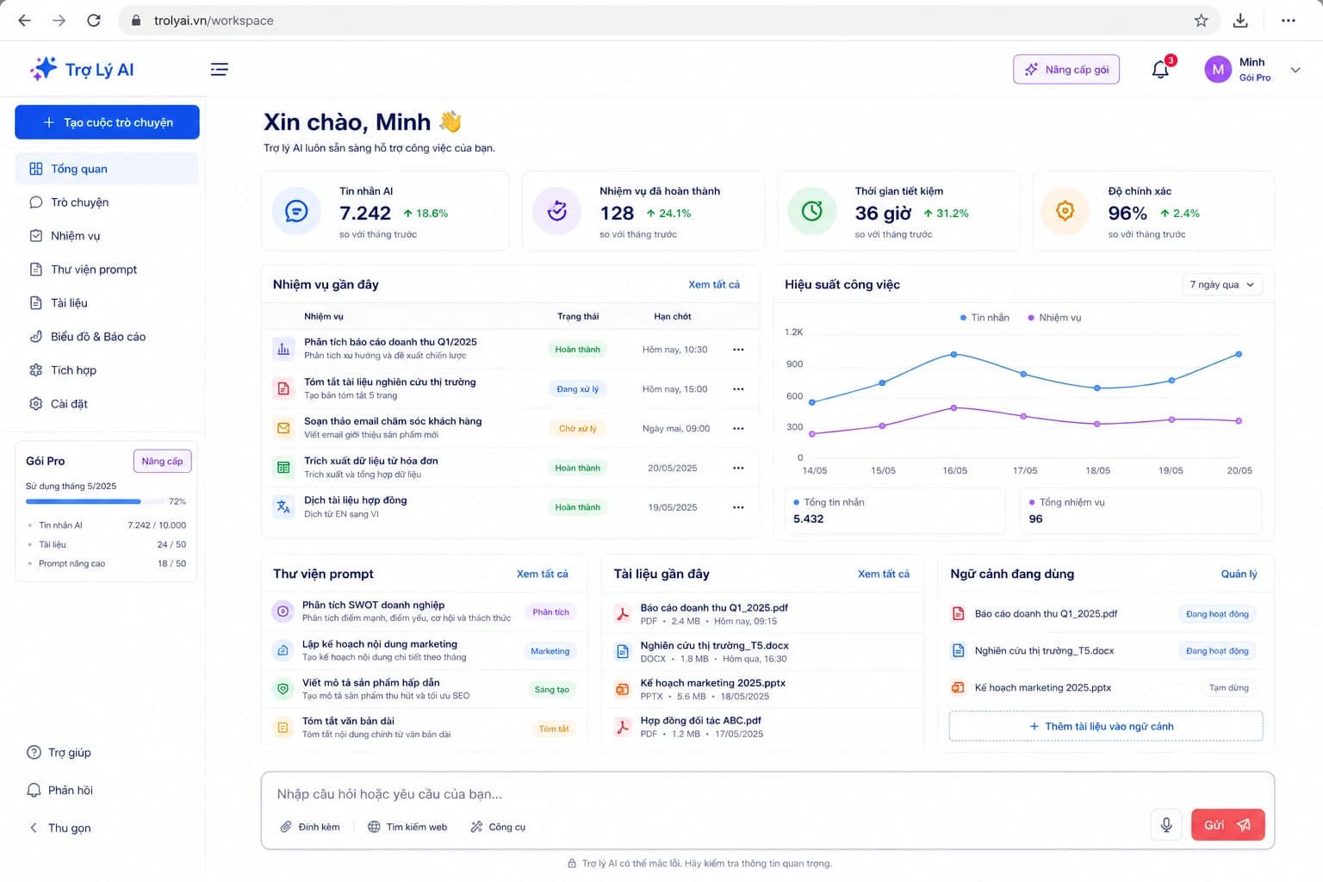Open options for Dịch tài liệu hợp đồng task

tap(738, 508)
